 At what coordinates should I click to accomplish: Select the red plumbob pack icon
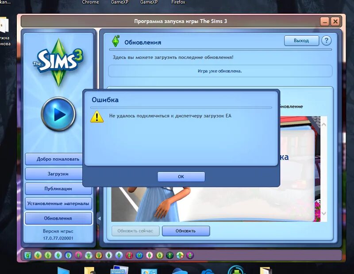coord(129,255)
